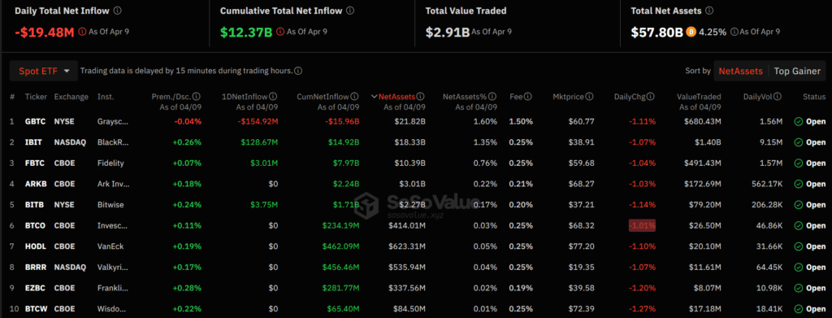Screen dimensions: 832x318
Task: Select NetAssets sort option
Action: pos(741,71)
